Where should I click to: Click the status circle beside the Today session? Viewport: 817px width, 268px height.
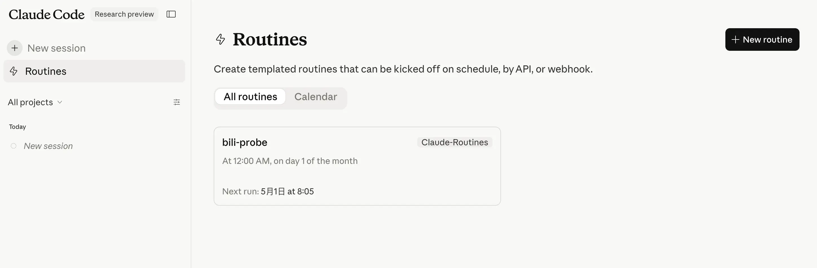pyautogui.click(x=14, y=146)
